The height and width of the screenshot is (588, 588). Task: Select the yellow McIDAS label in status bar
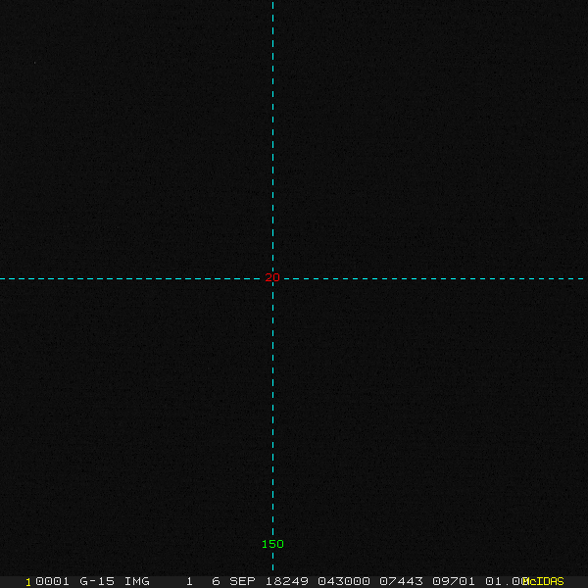click(x=545, y=581)
